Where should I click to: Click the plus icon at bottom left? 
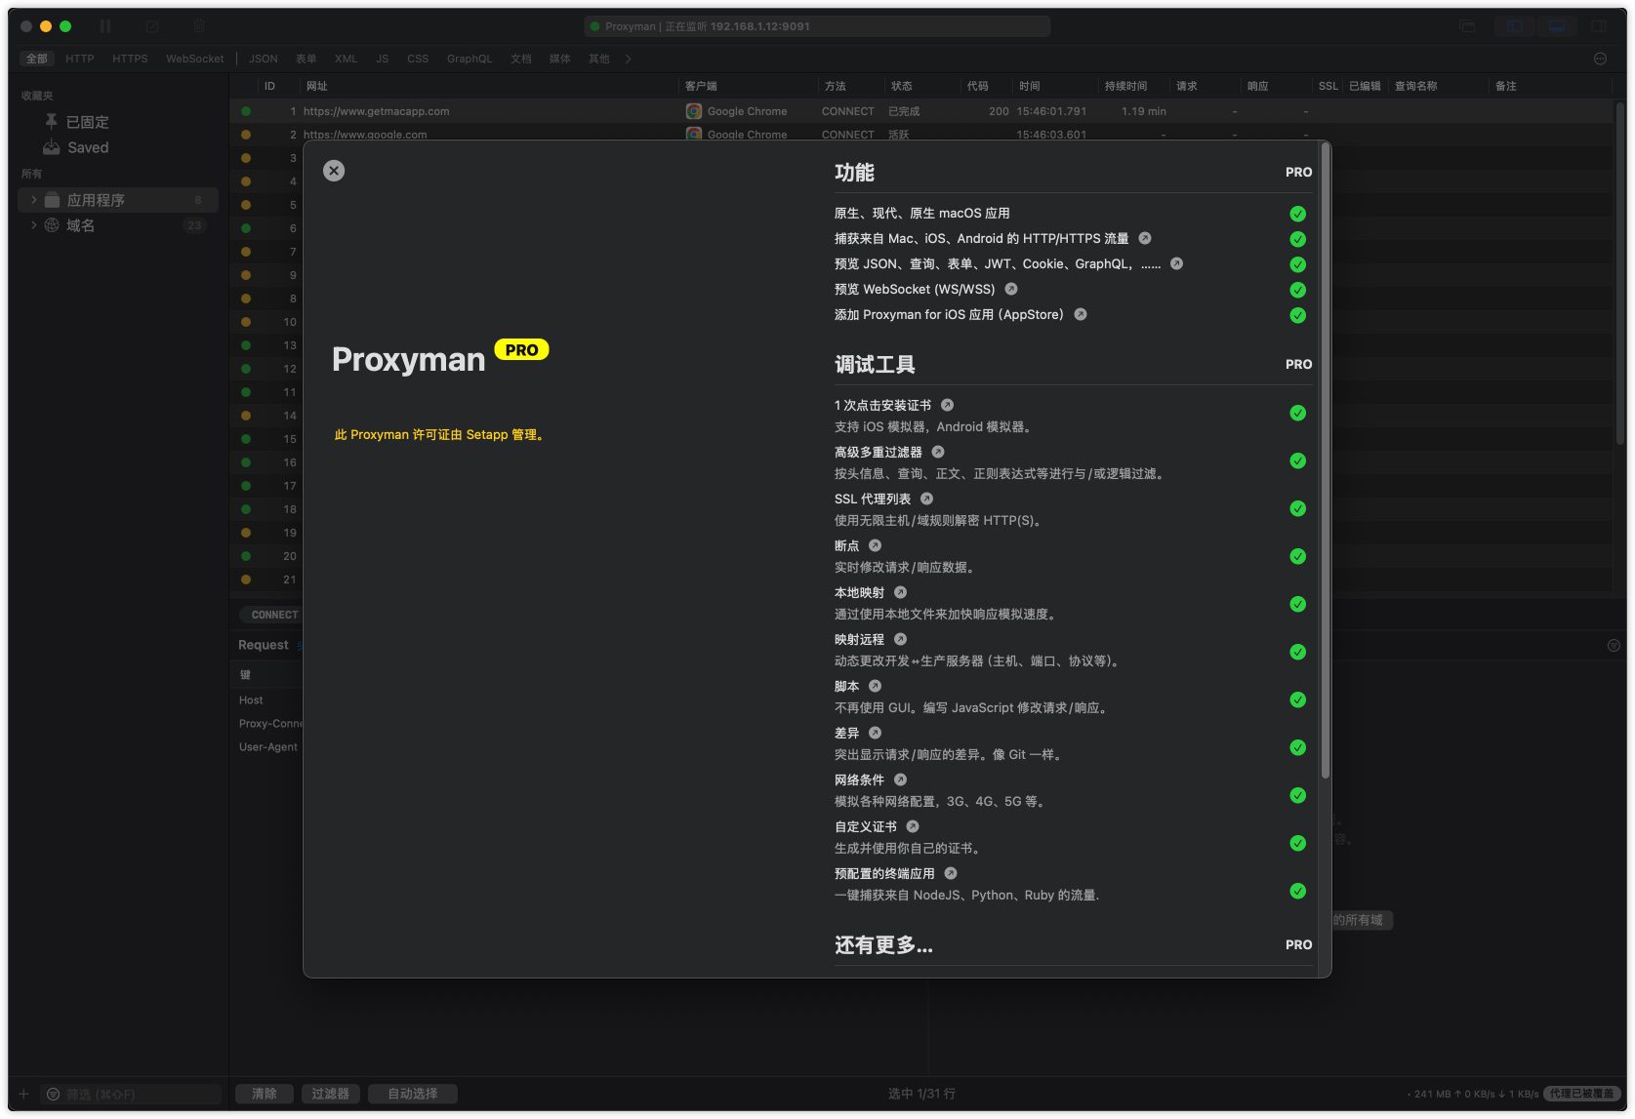(x=24, y=1094)
